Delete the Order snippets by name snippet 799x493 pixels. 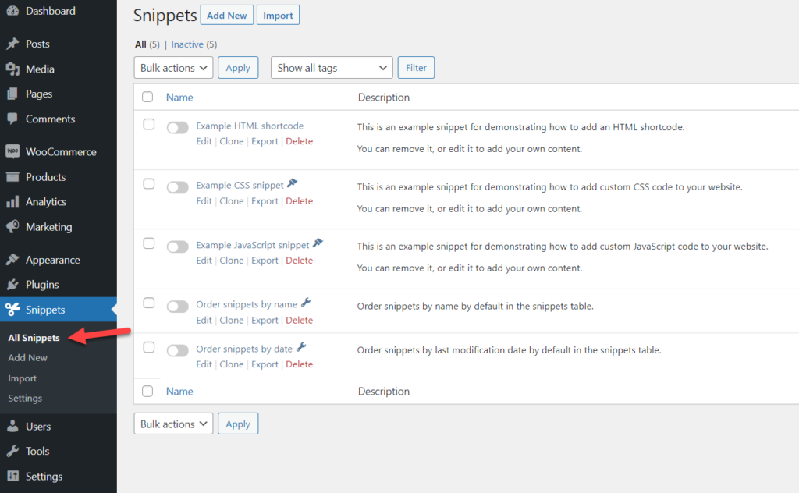[x=299, y=321]
